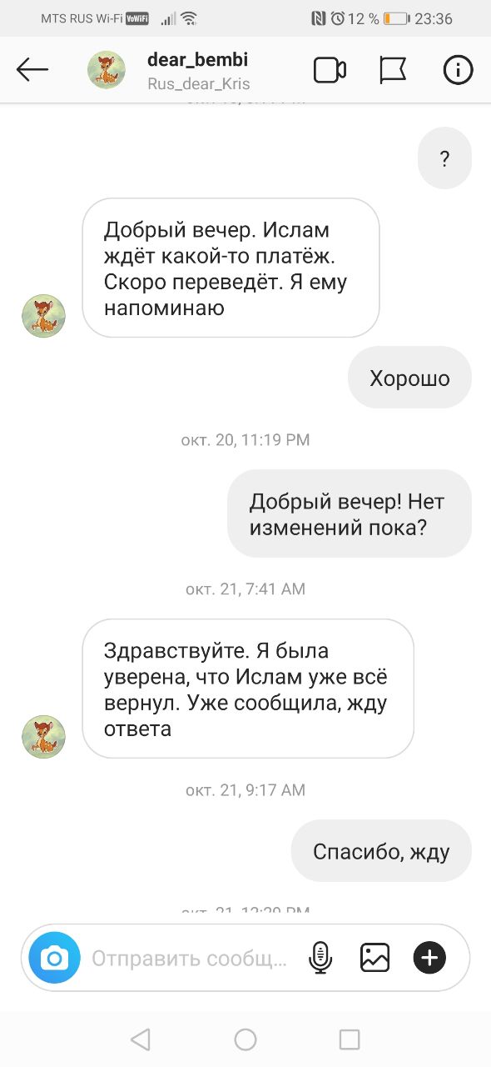Select the "?" message bubble
This screenshot has height=1067, width=491.
click(444, 158)
